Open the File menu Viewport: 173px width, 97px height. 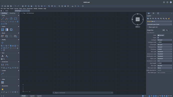2,8
